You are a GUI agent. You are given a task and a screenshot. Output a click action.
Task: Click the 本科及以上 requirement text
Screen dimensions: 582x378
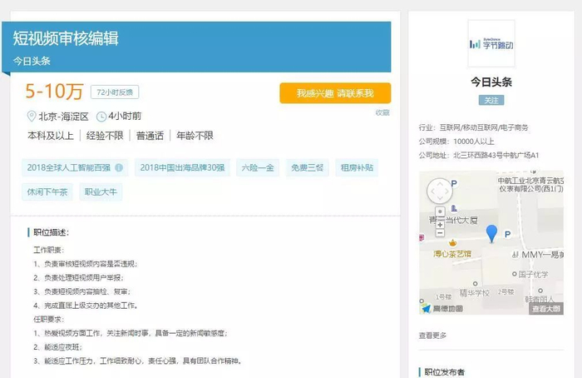click(51, 136)
